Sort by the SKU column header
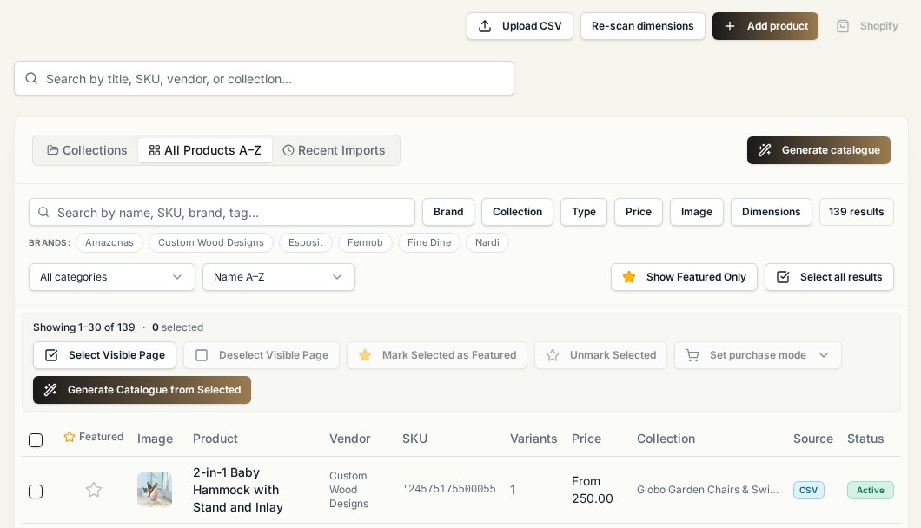 coord(414,439)
